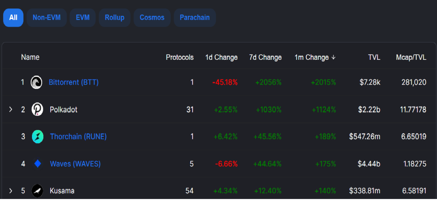Click Waves 7d change +44.64%

pyautogui.click(x=267, y=164)
